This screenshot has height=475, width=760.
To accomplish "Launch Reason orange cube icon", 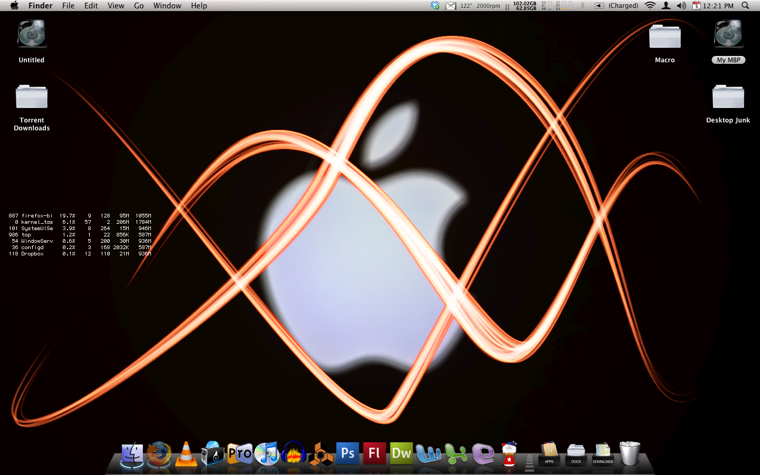I will pos(321,455).
